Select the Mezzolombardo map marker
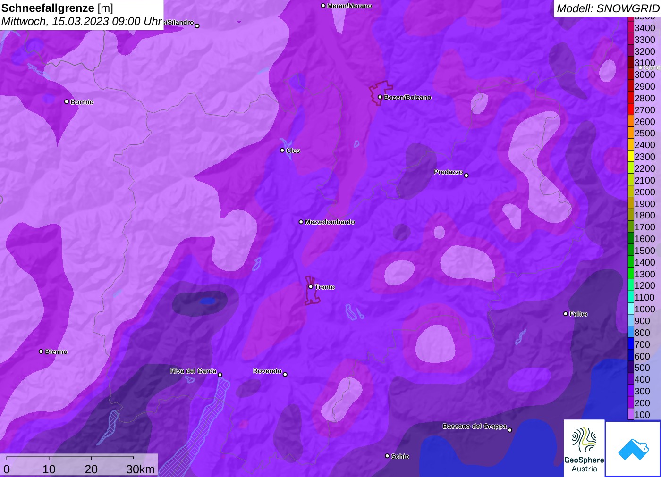The width and height of the screenshot is (661, 477). 301,221
